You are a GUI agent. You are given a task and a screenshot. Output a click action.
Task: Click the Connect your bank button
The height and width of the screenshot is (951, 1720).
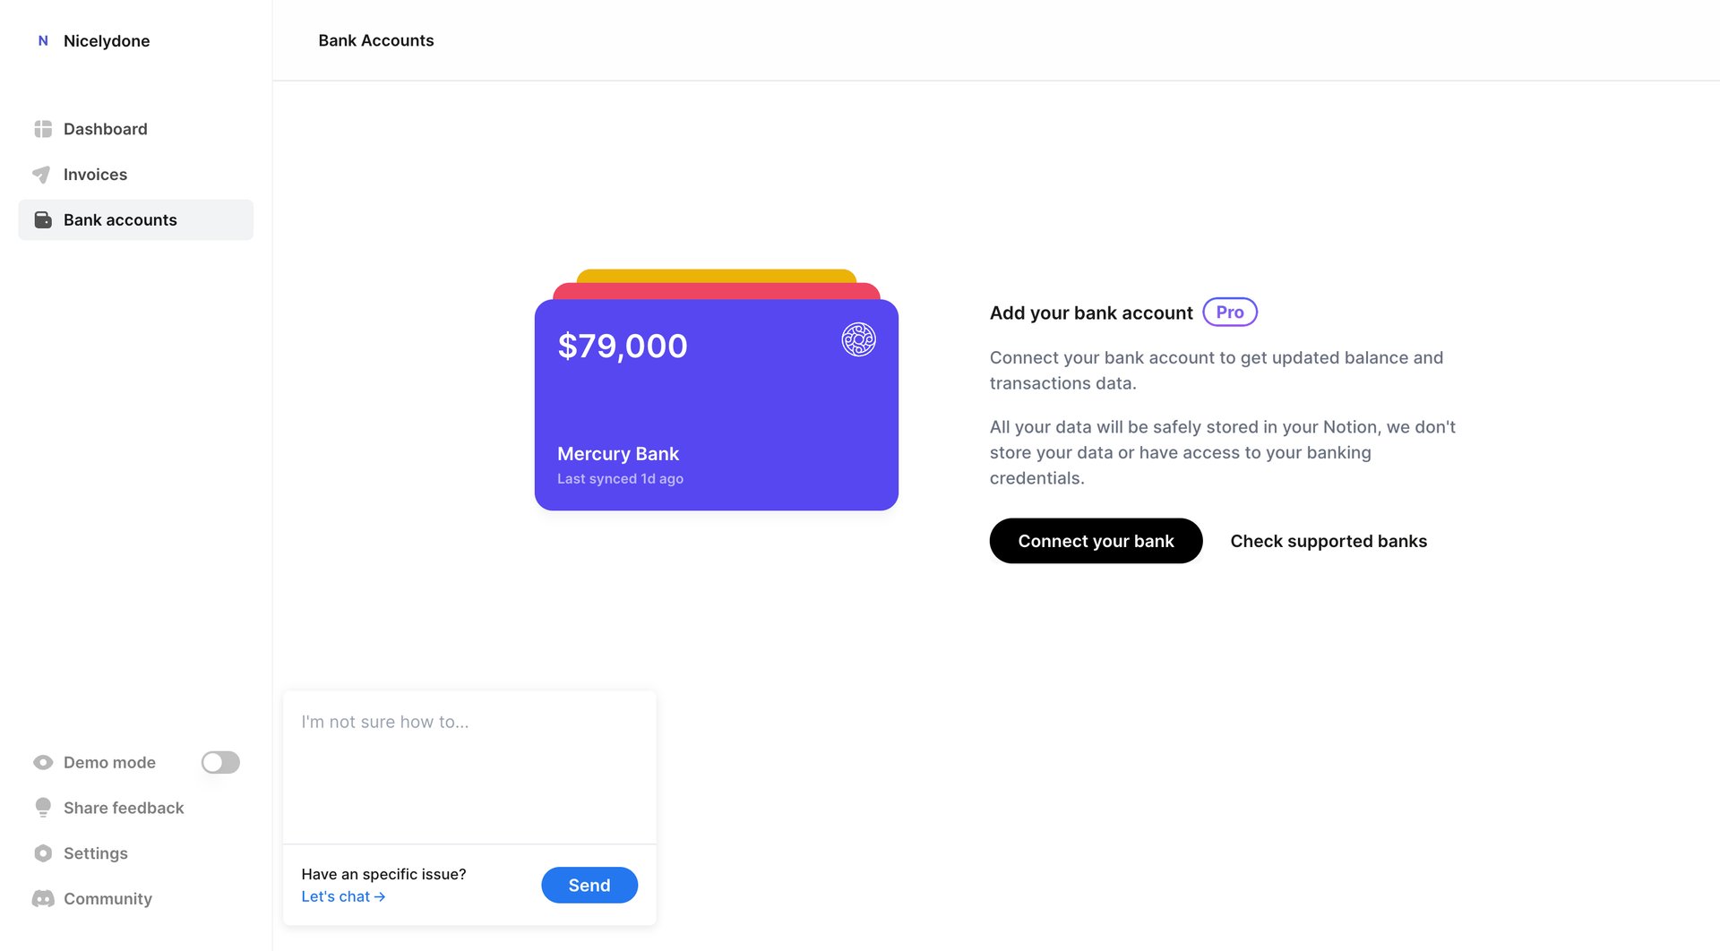click(x=1096, y=541)
